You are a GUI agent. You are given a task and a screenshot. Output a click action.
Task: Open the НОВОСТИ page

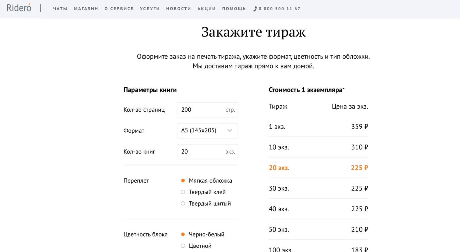click(x=179, y=9)
